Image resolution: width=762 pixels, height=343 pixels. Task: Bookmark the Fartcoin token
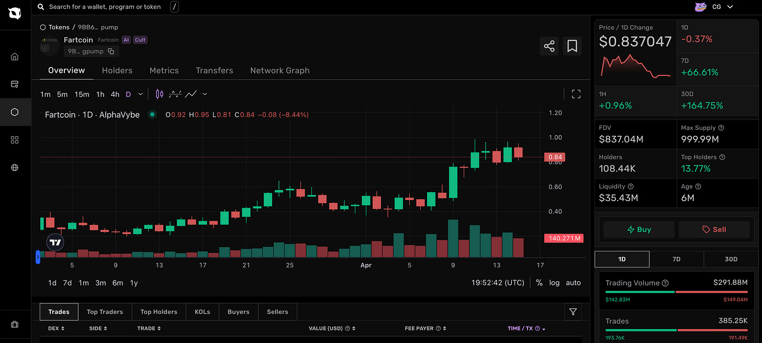[572, 46]
